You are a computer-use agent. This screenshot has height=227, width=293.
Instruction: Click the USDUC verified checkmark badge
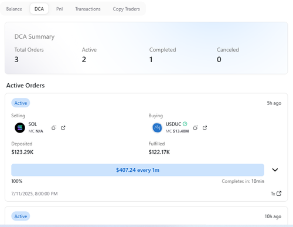point(185,124)
